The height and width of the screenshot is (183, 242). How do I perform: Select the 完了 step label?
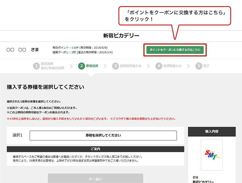[x=206, y=66]
